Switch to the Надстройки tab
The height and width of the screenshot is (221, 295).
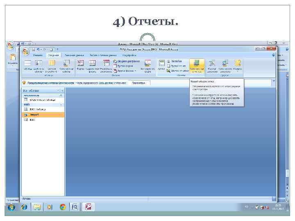click(129, 55)
